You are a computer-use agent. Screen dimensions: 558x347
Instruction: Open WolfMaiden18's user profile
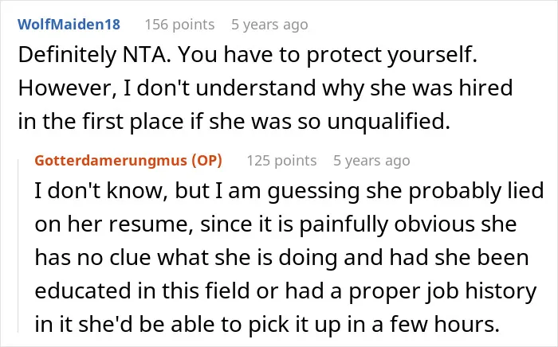coord(69,25)
